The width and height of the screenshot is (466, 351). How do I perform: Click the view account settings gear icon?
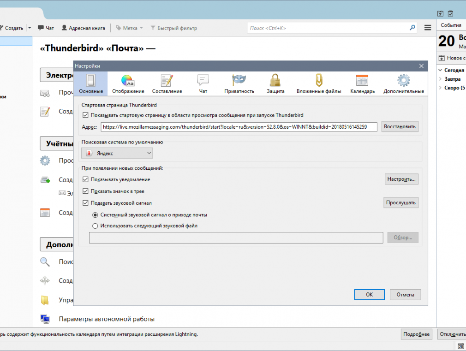pyautogui.click(x=45, y=161)
